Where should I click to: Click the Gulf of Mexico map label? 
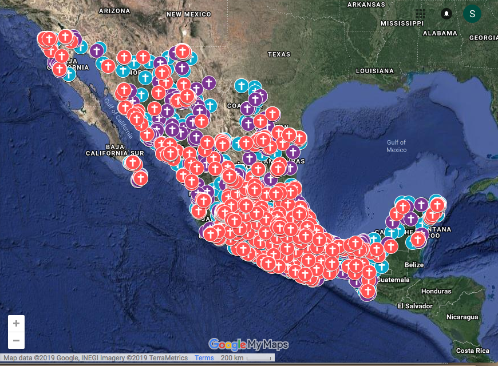[x=396, y=146]
